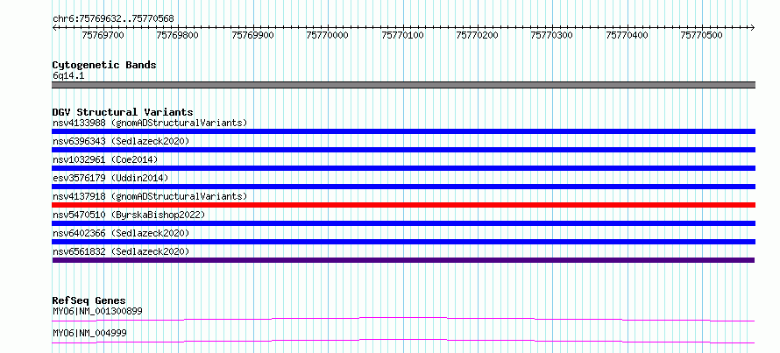Select the red bar for nsv4137918
Screen dimensions: 780x353
pos(403,205)
